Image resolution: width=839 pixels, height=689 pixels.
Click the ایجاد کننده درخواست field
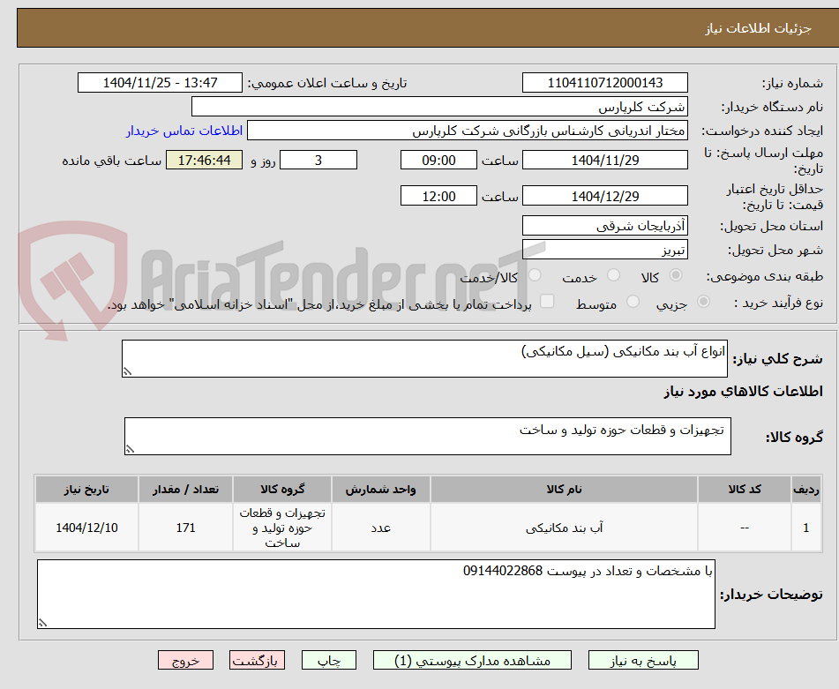click(x=467, y=131)
